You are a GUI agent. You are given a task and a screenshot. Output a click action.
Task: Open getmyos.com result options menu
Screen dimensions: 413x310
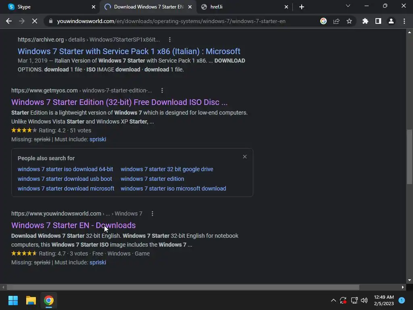click(x=162, y=90)
